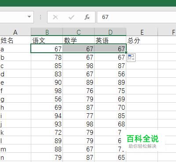Screen dimensions: 176x162
Task: Click 英语 score 68 in row j
Action: coord(110,123)
